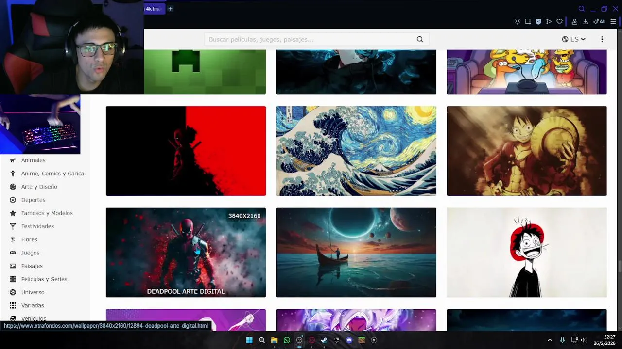Switch to OBS Studio in taskbar
Viewport: 622px width, 349px height.
pyautogui.click(x=299, y=340)
